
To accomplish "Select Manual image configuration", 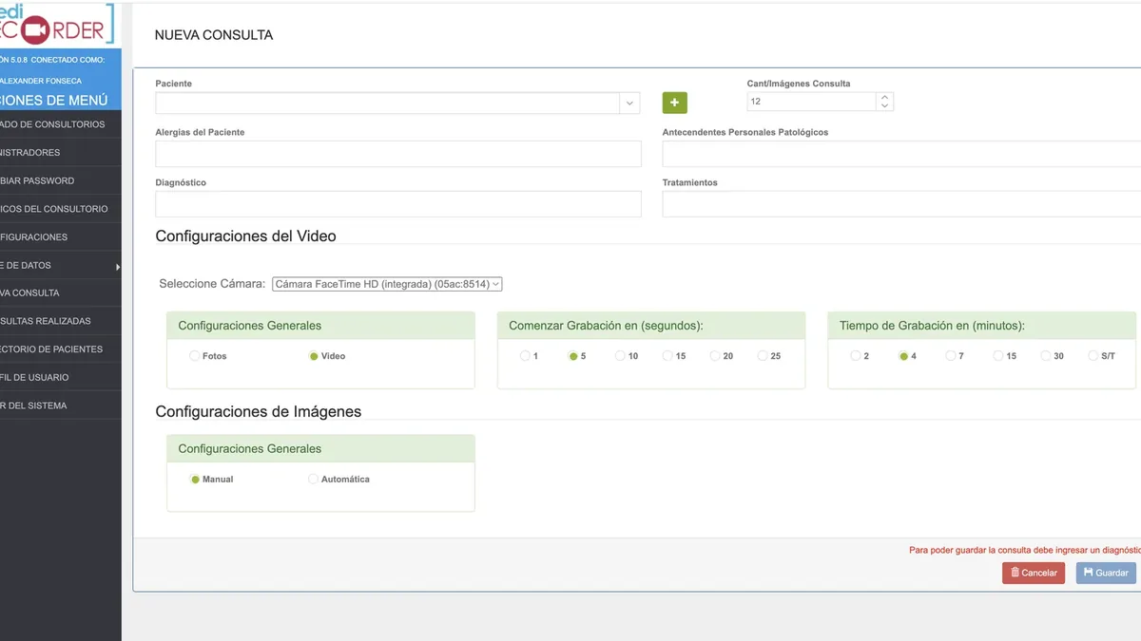I will click(x=194, y=480).
